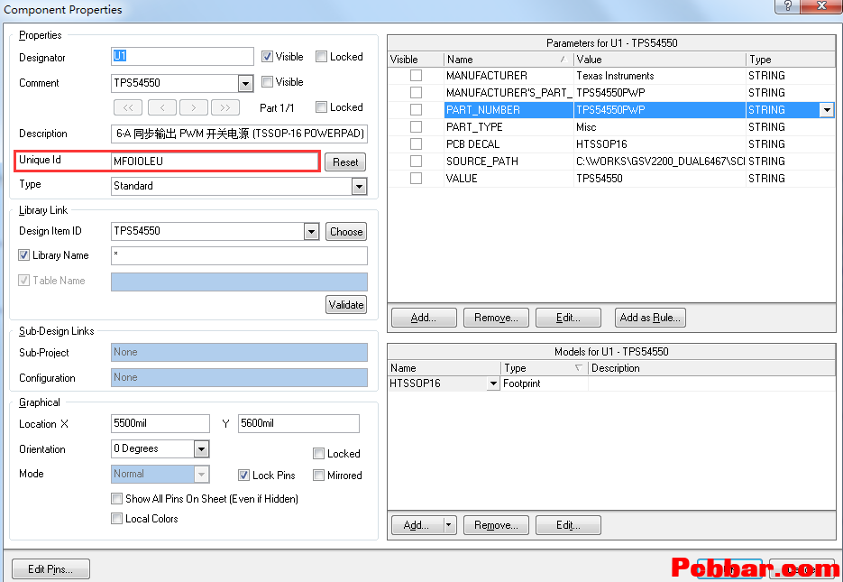Sort parameters by Name column header

(509, 60)
